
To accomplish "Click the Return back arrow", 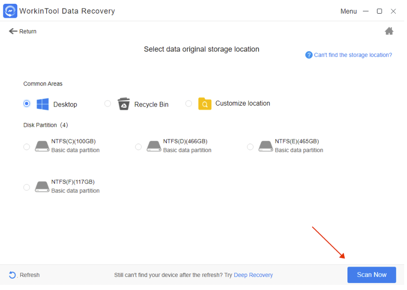I will click(x=14, y=31).
